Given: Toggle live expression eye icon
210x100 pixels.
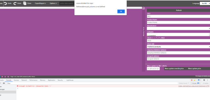Looking at the screenshot, I should pos(4,83).
